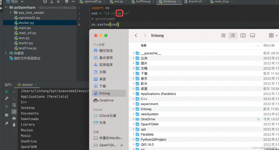Expand the exp_two_vessel folder

[10, 13]
